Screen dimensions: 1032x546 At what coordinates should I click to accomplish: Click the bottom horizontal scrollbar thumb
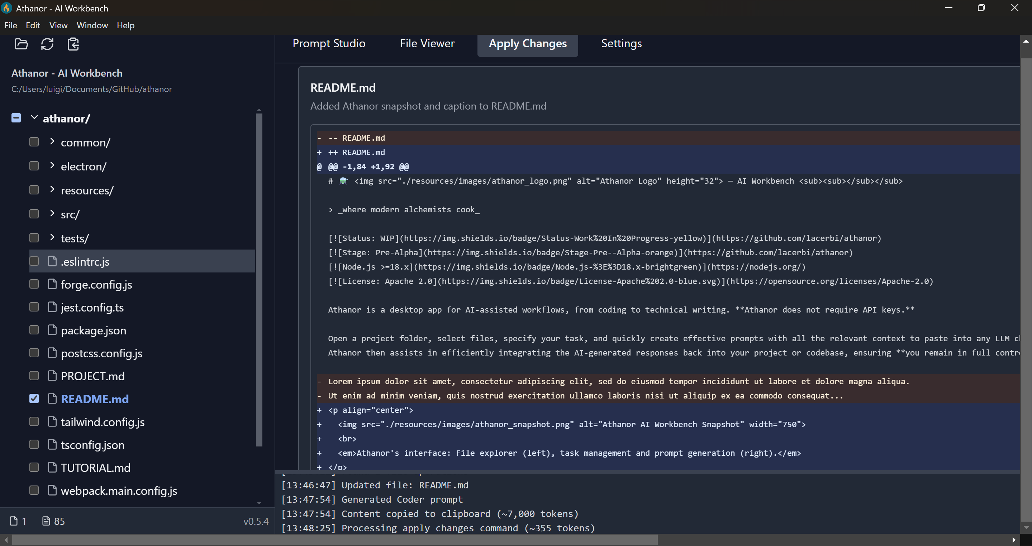[x=335, y=540]
